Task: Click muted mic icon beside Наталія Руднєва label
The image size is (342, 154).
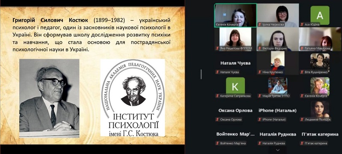Action: pos(260,144)
